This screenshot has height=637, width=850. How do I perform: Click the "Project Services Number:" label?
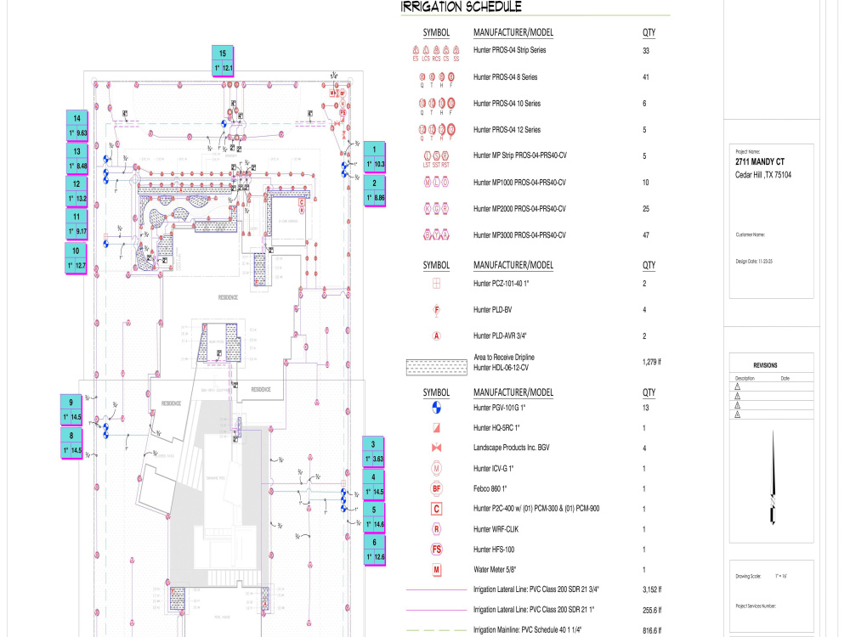point(755,606)
